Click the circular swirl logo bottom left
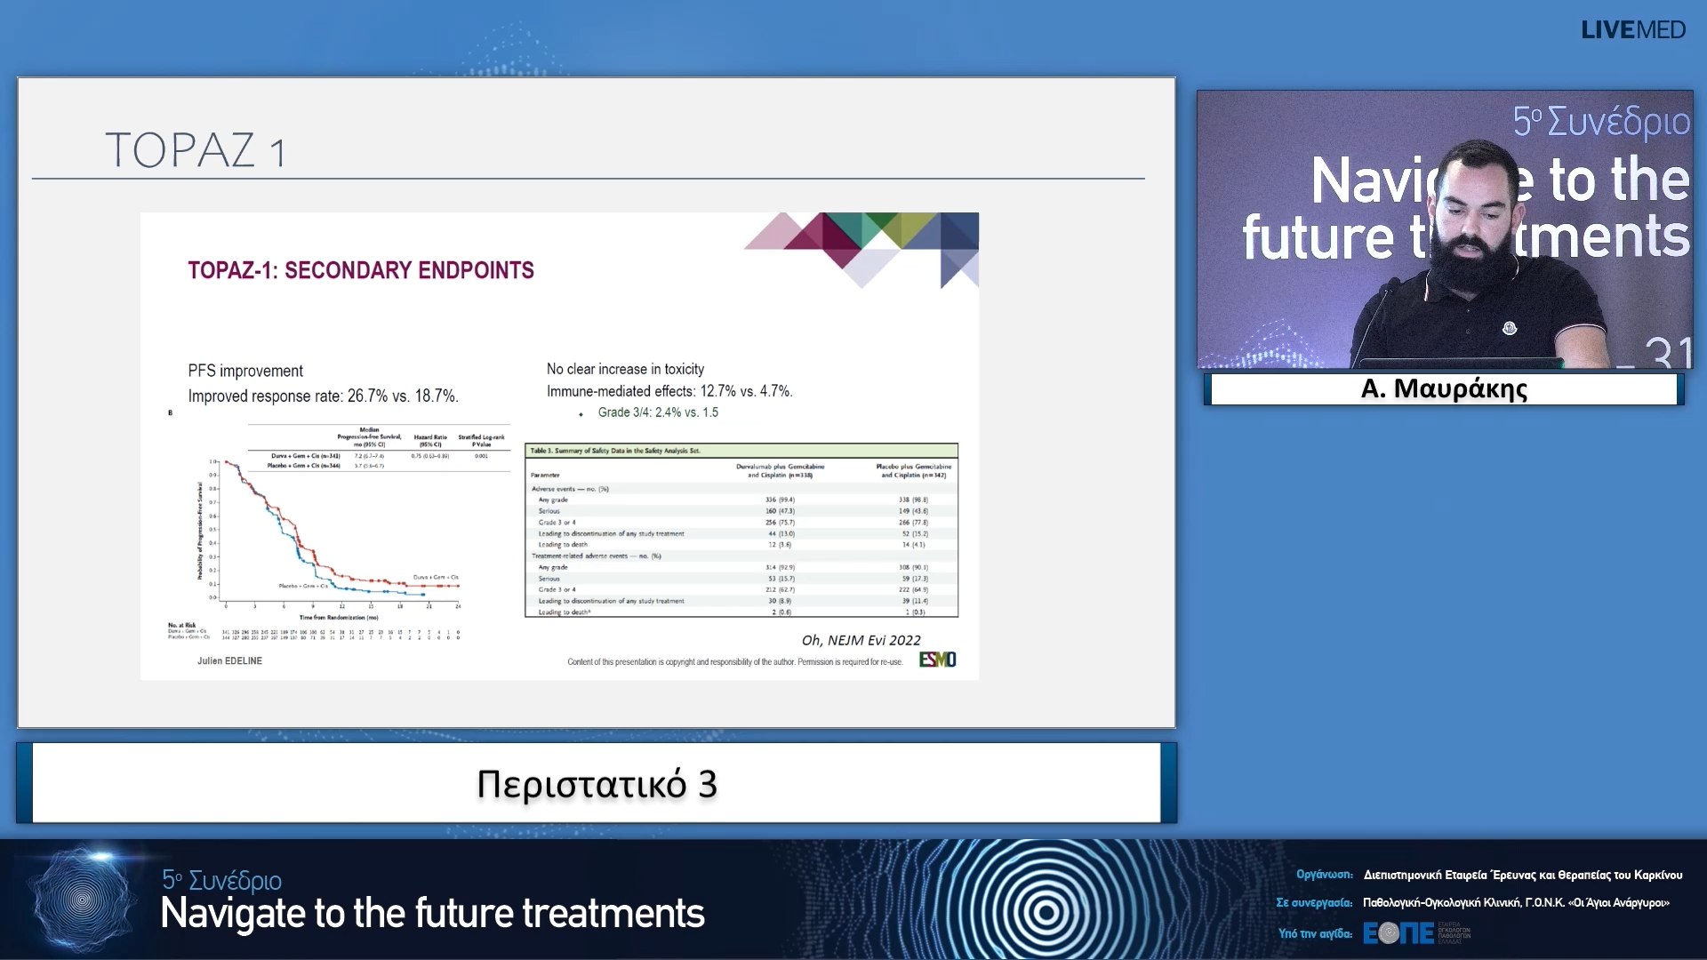The width and height of the screenshot is (1707, 960). tap(82, 900)
